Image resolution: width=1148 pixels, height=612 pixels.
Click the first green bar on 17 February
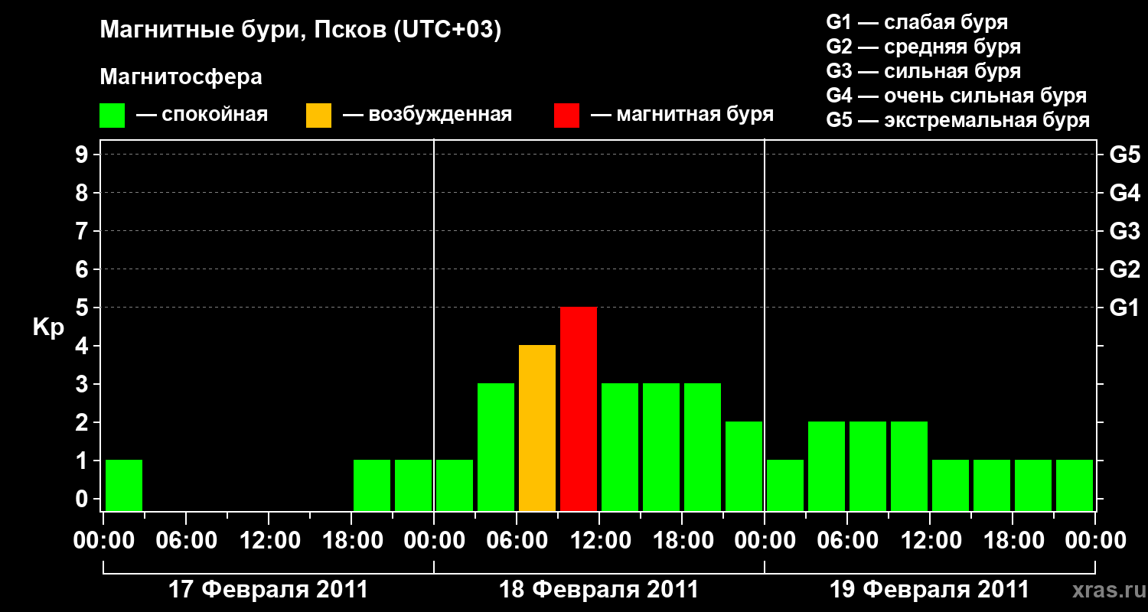pos(124,485)
